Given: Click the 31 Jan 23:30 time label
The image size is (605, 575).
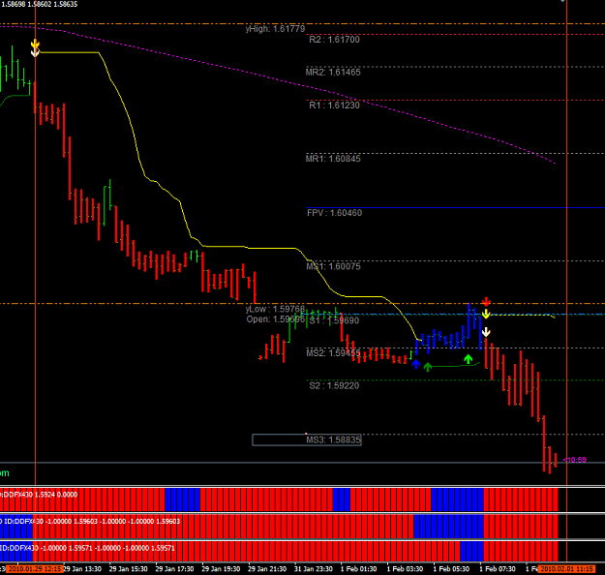Looking at the screenshot, I should [314, 569].
